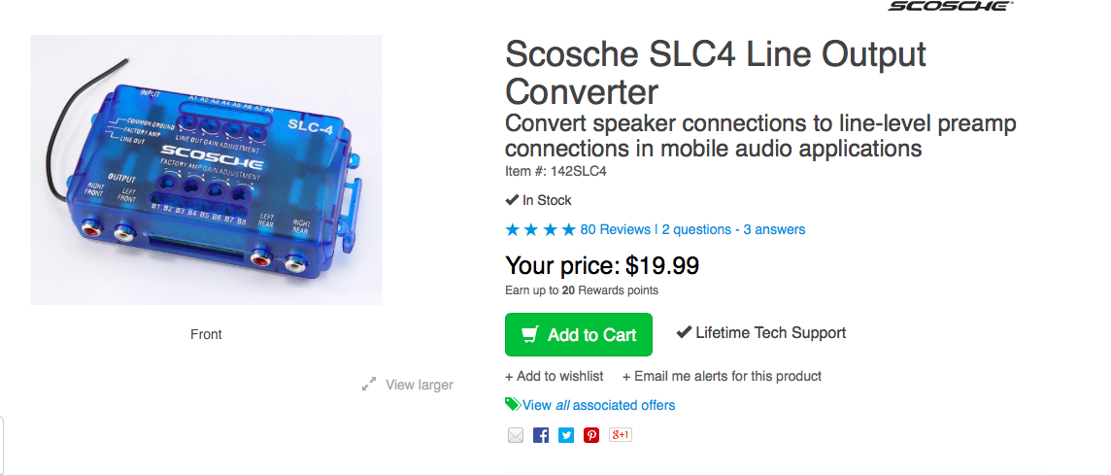This screenshot has width=1111, height=475.
Task: Open the 80 Reviews link
Action: pyautogui.click(x=615, y=230)
